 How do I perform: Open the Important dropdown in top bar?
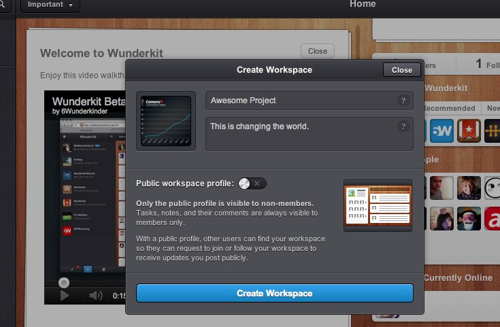(x=50, y=5)
